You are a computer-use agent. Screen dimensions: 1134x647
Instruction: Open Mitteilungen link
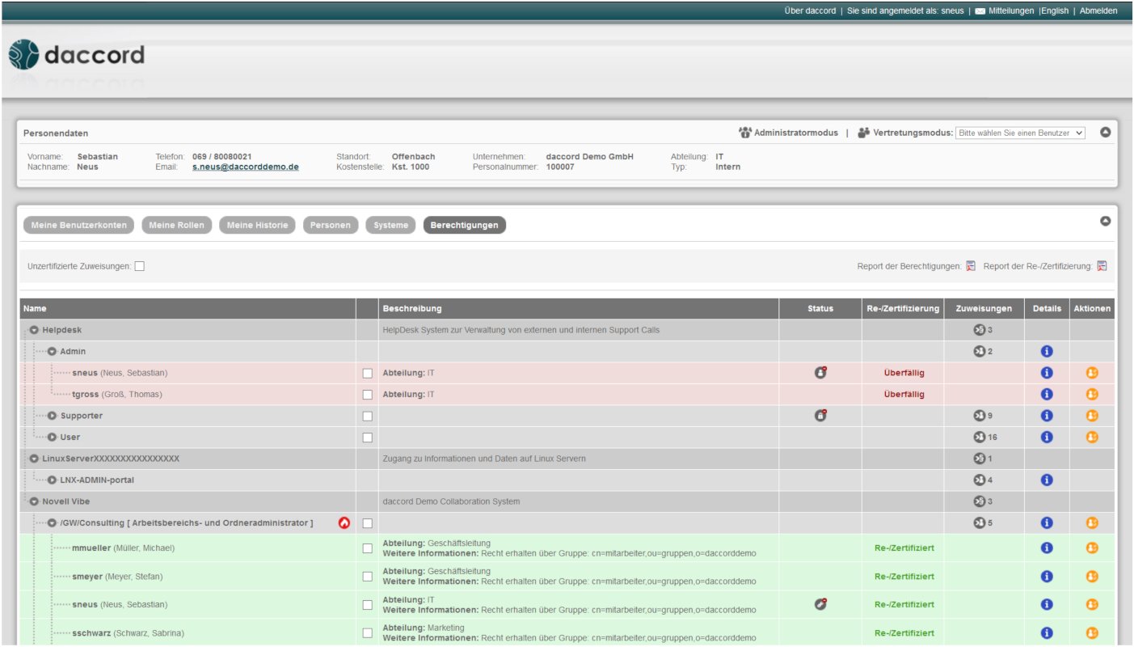click(x=1011, y=11)
